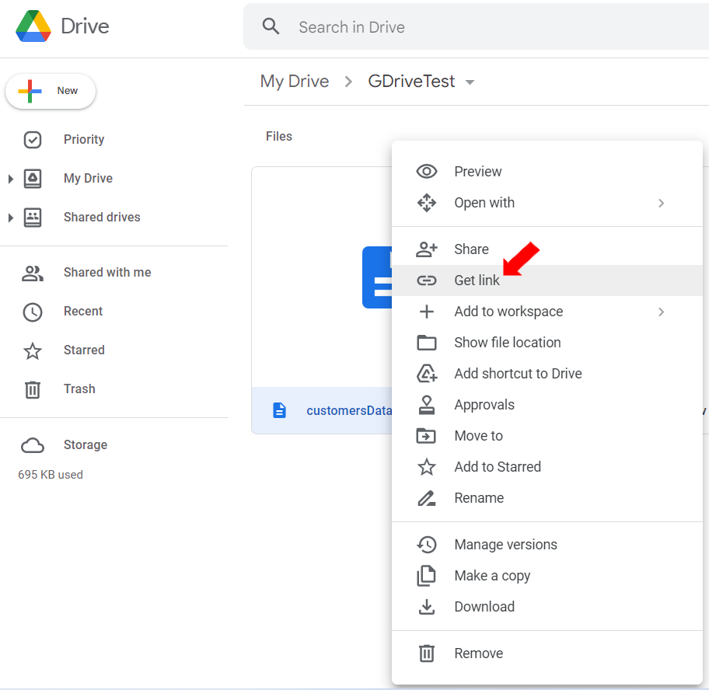Viewport: 709px width, 690px height.
Task: Click the Preview eye icon in menu
Action: pos(427,172)
